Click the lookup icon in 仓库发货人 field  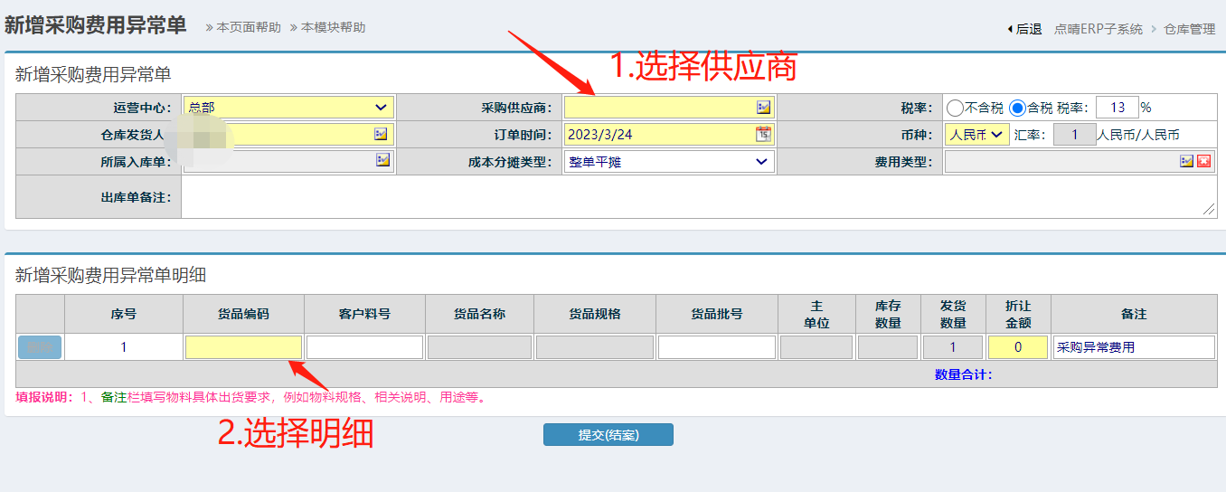[382, 135]
